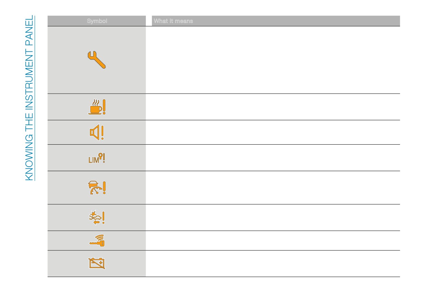Select the LIM speed limiter warning icon
The image size is (425, 299).
[x=97, y=158]
